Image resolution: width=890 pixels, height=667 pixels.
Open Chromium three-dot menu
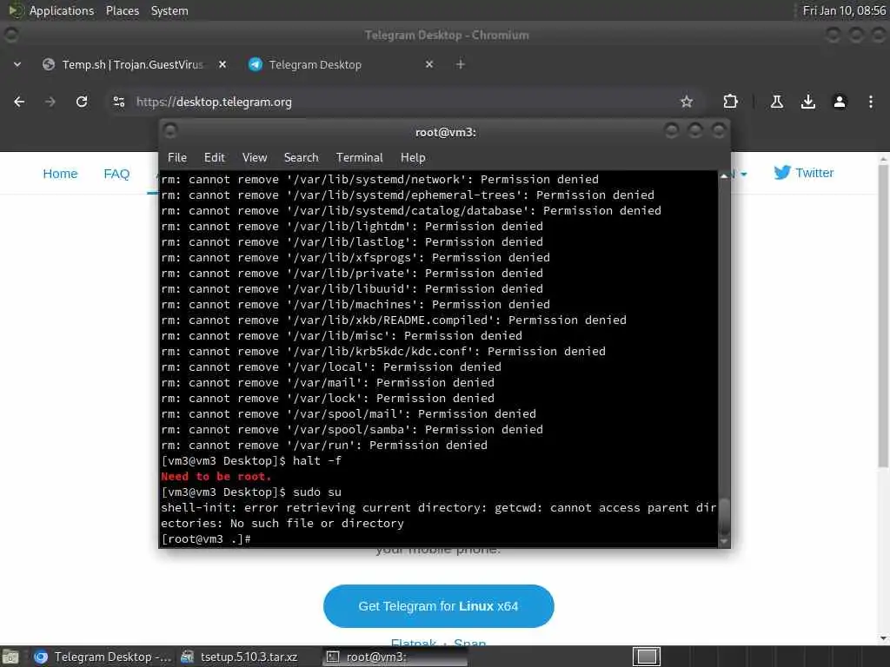click(x=871, y=102)
